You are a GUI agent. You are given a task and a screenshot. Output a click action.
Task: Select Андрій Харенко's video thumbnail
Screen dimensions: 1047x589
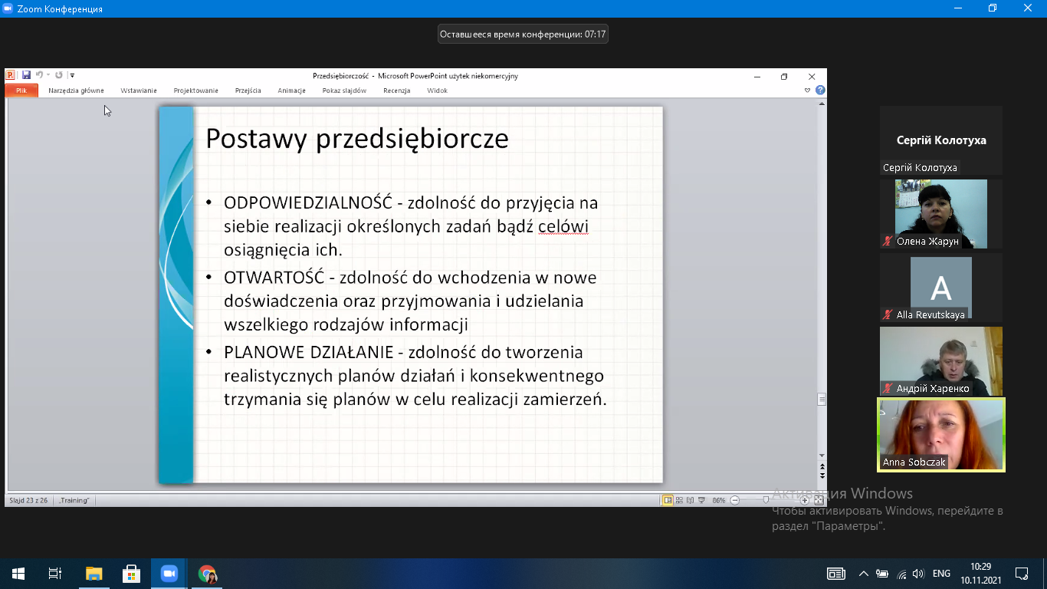[x=941, y=361]
